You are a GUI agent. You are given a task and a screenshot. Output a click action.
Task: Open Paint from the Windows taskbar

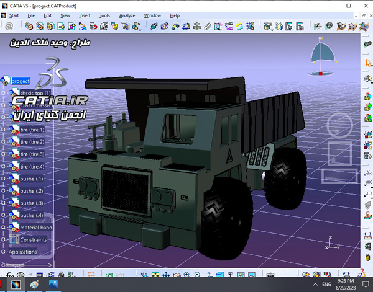point(34,285)
